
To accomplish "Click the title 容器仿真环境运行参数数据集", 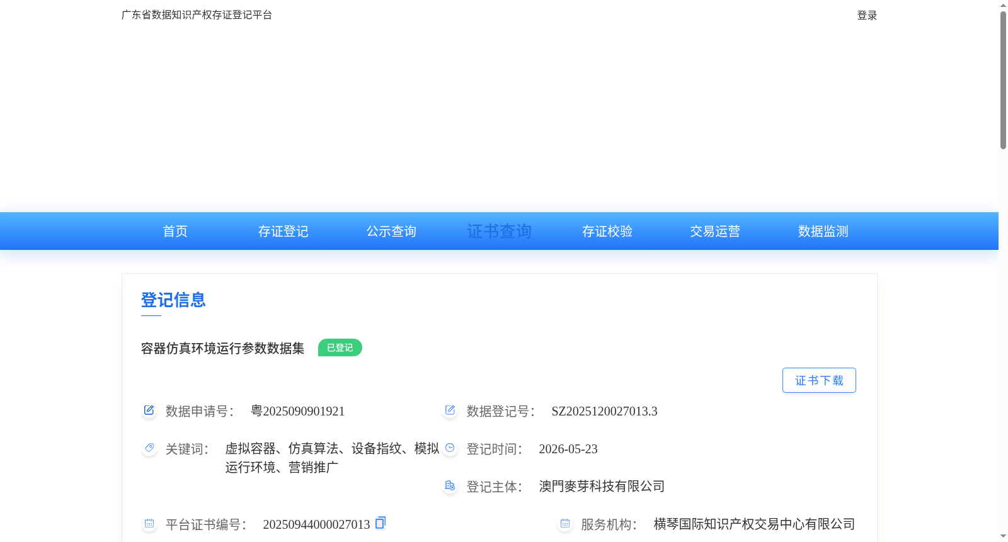I will click(x=222, y=348).
